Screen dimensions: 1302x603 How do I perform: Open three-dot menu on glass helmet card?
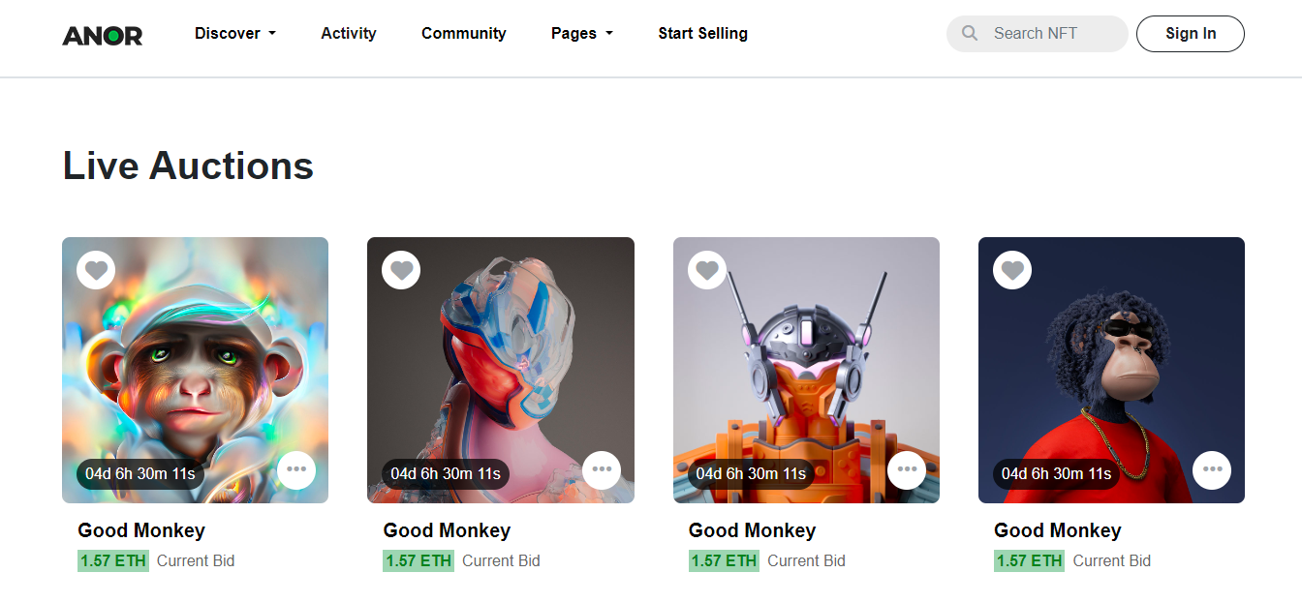click(602, 470)
